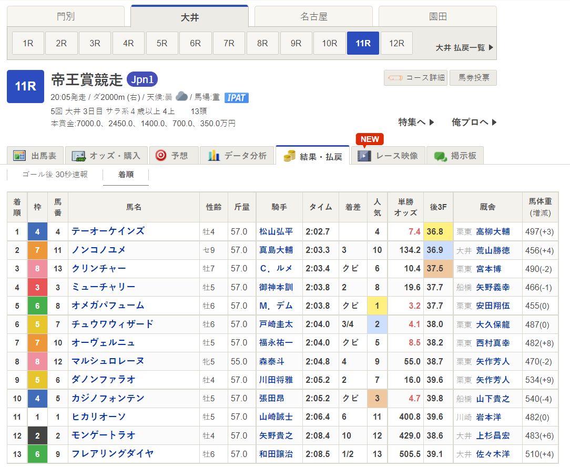This screenshot has height=467, width=570.
Task: Open horse テーオーケインズ link
Action: (108, 231)
